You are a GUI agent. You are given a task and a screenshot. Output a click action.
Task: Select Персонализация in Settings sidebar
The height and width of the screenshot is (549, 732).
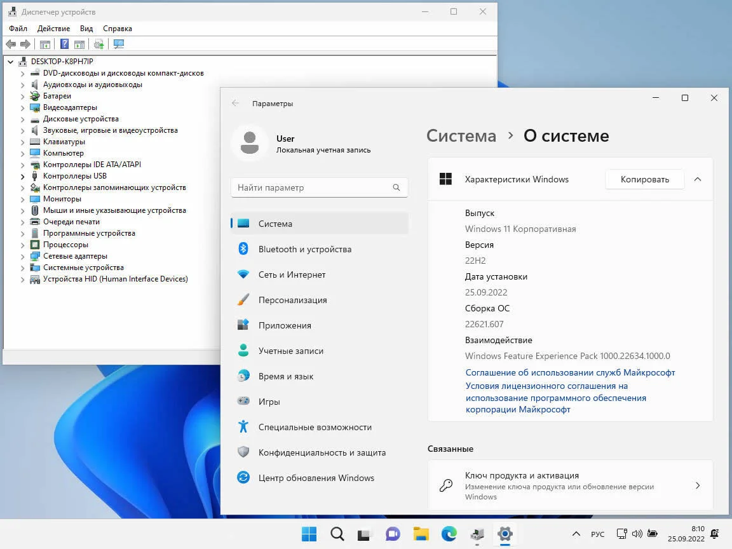click(x=292, y=300)
